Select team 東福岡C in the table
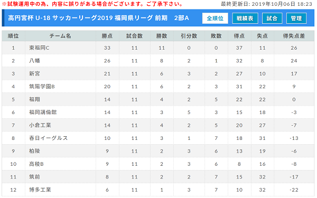Screen dimensions: 317x198 coord(39,48)
